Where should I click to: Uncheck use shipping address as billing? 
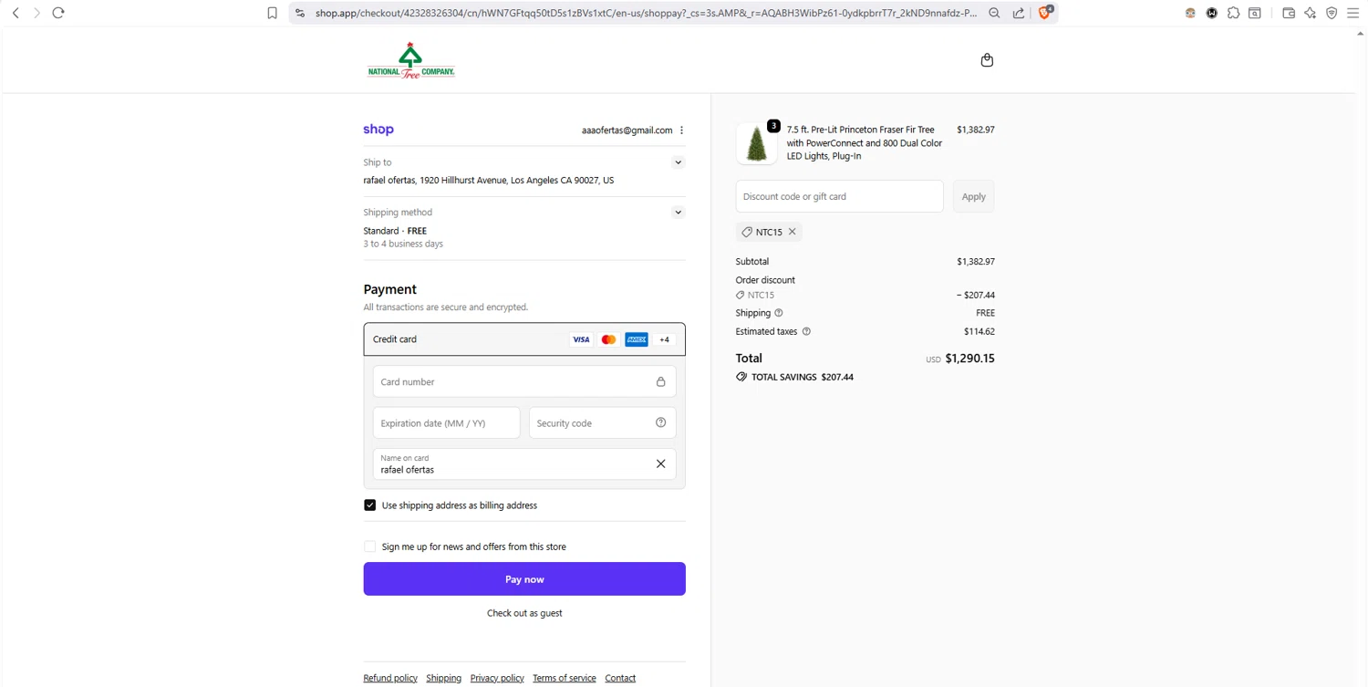click(370, 505)
